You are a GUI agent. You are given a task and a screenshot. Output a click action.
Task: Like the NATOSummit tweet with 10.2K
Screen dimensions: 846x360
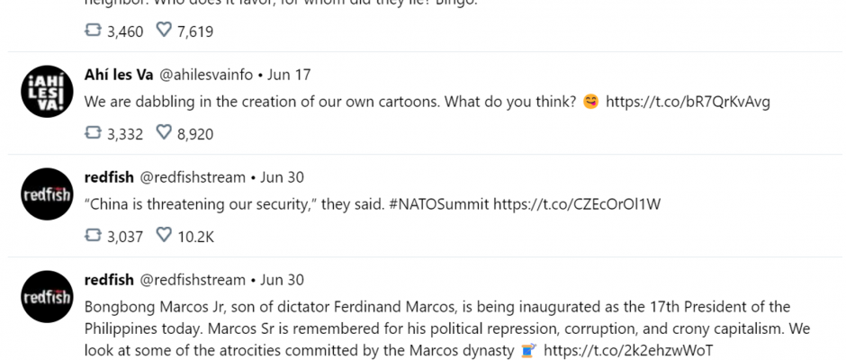[x=164, y=235]
